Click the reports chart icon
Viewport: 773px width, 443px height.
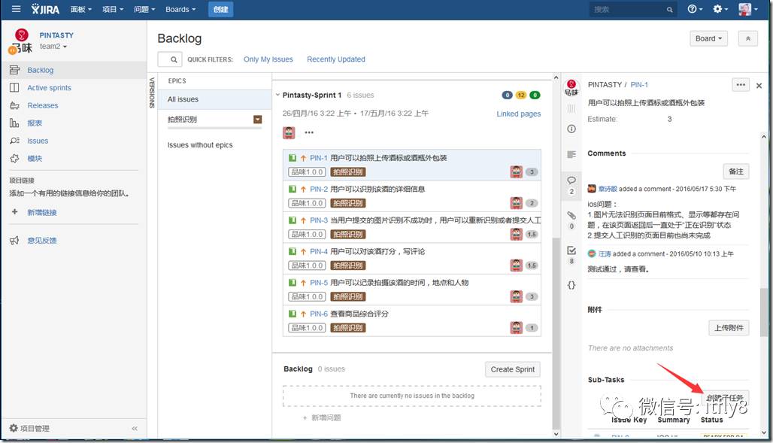pos(14,123)
